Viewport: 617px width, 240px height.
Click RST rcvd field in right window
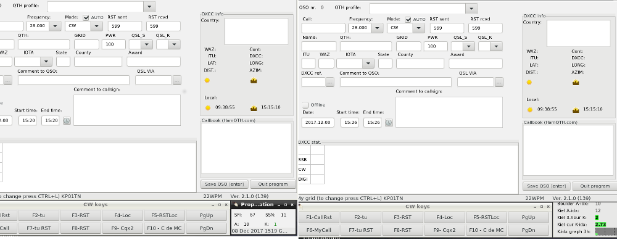[x=485, y=28]
